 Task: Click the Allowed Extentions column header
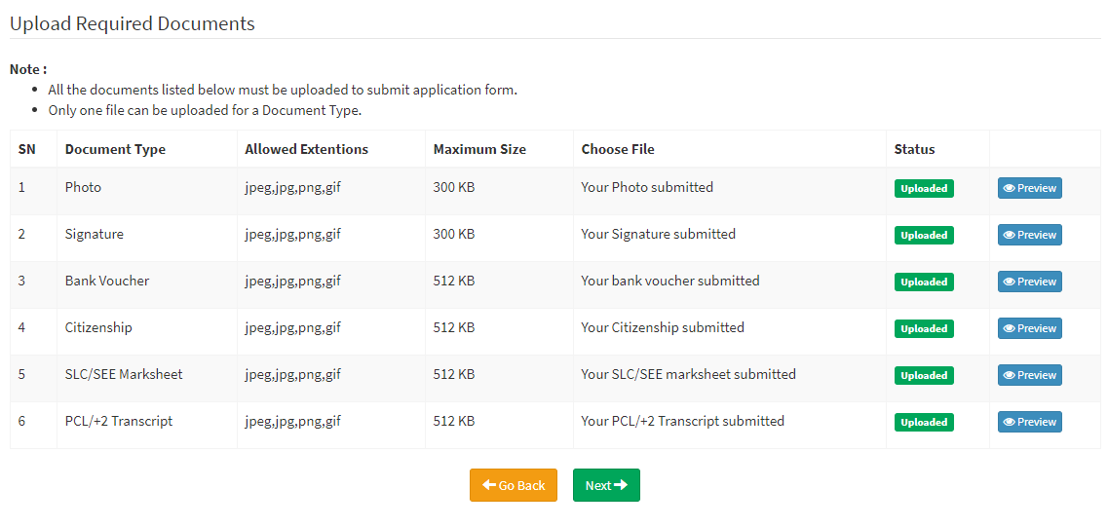307,149
